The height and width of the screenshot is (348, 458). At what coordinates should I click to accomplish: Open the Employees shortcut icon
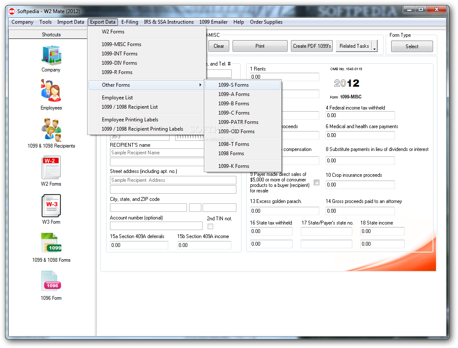(x=51, y=90)
